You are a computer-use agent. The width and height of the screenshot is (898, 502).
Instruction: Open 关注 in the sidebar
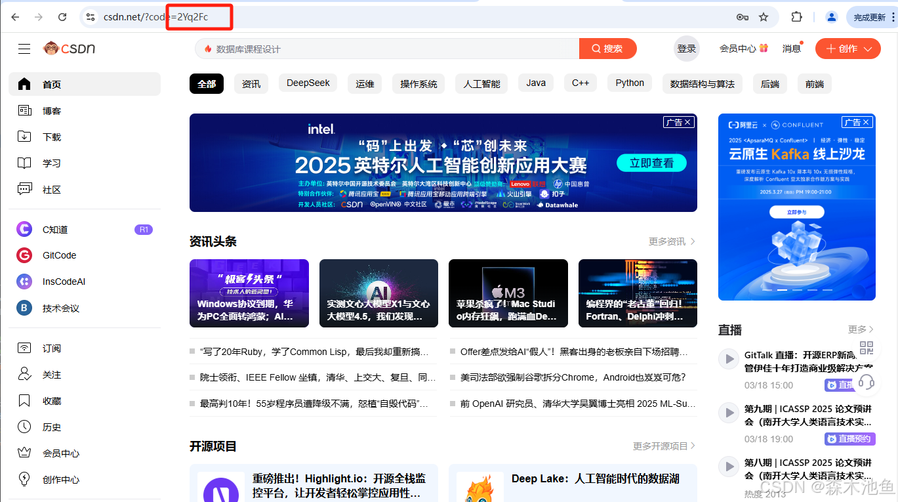(85, 375)
